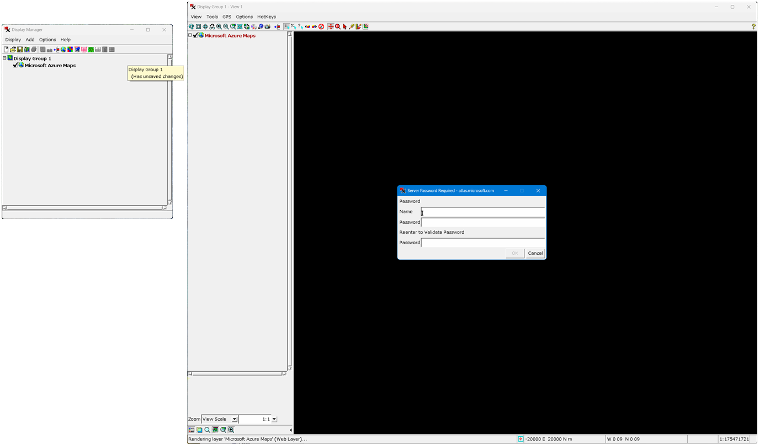Viewport: 759px width, 445px height.
Task: Click the question-mark examine tool icon
Action: click(300, 26)
